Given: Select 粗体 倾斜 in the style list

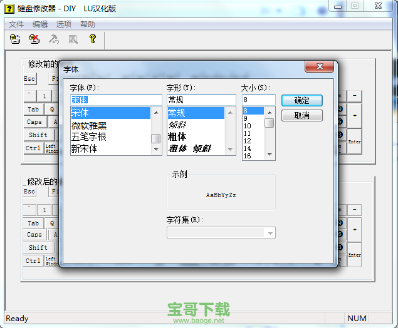Looking at the screenshot, I should pos(196,148).
